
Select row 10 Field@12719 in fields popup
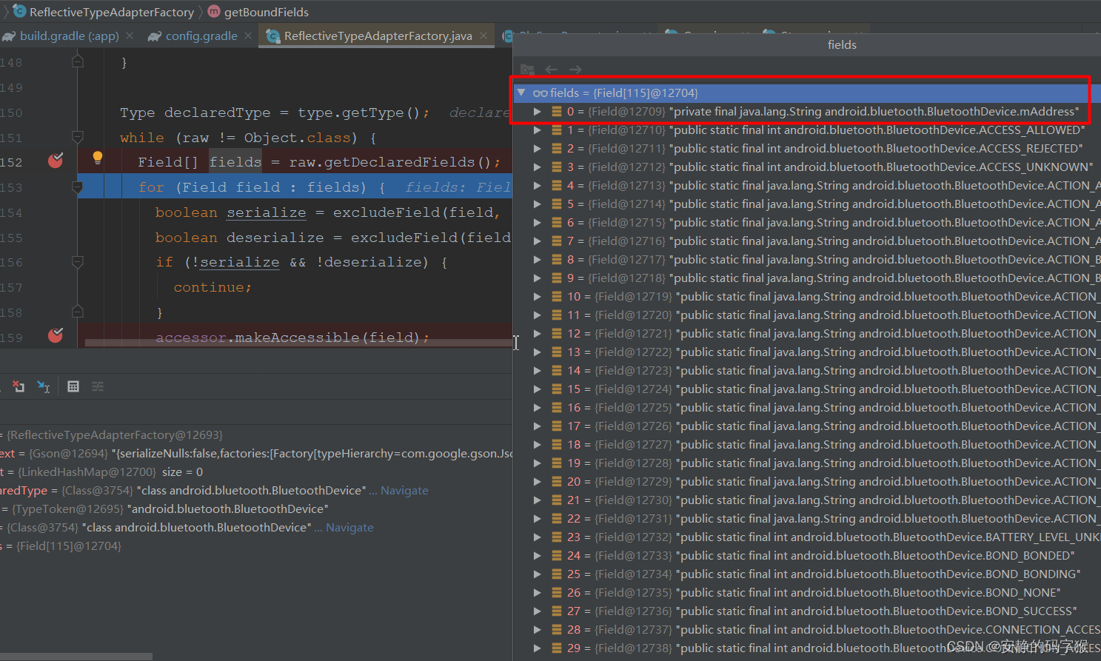[x=807, y=296]
